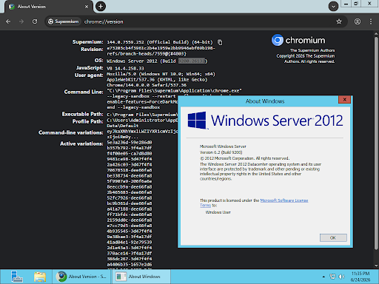Click the network tray icon

[x=332, y=277]
